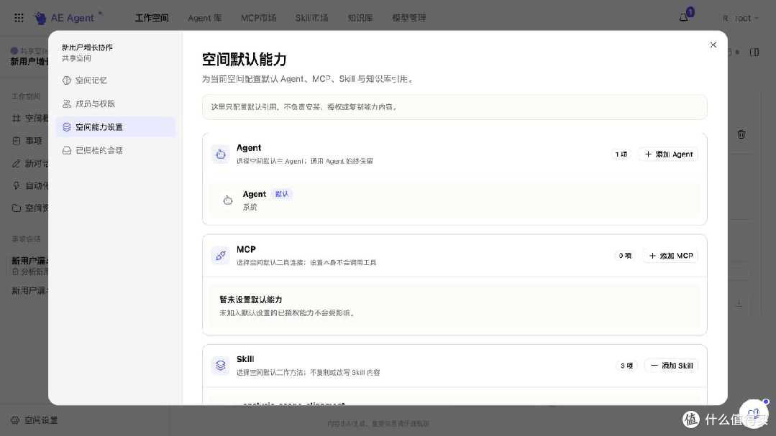This screenshot has height=436, width=776.
Task: Click the download icon in background window
Action: tap(739, 303)
